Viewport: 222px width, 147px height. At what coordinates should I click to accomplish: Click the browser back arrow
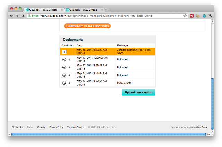(x=11, y=16)
